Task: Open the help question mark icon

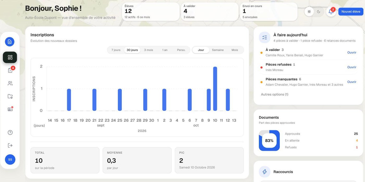Action: coord(10,133)
